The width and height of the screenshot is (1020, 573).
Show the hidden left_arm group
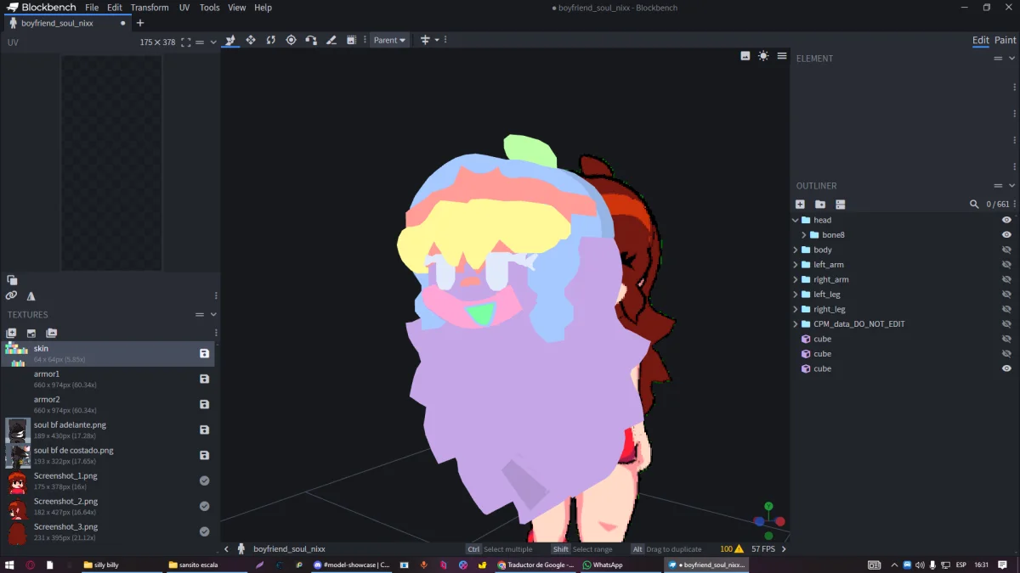tap(1006, 265)
